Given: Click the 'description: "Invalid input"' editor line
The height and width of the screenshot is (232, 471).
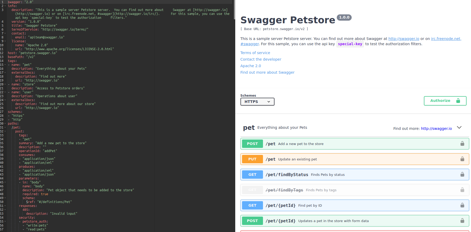Looking at the screenshot, I should point(52,214).
